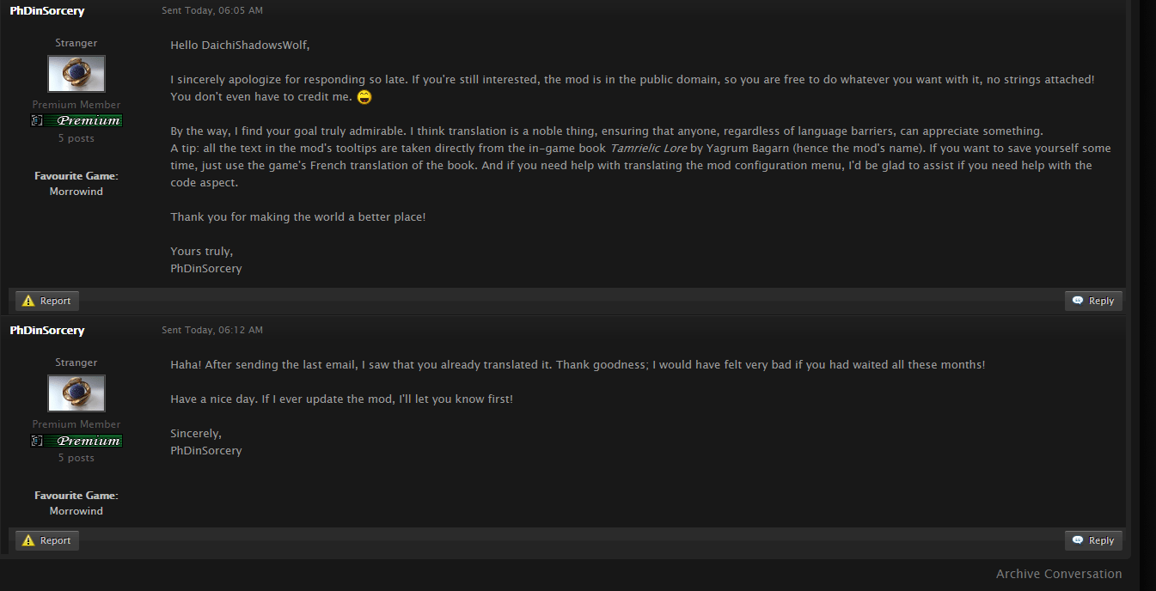1156x591 pixels.
Task: Click the Premium badge under second avatar
Action: coord(76,441)
